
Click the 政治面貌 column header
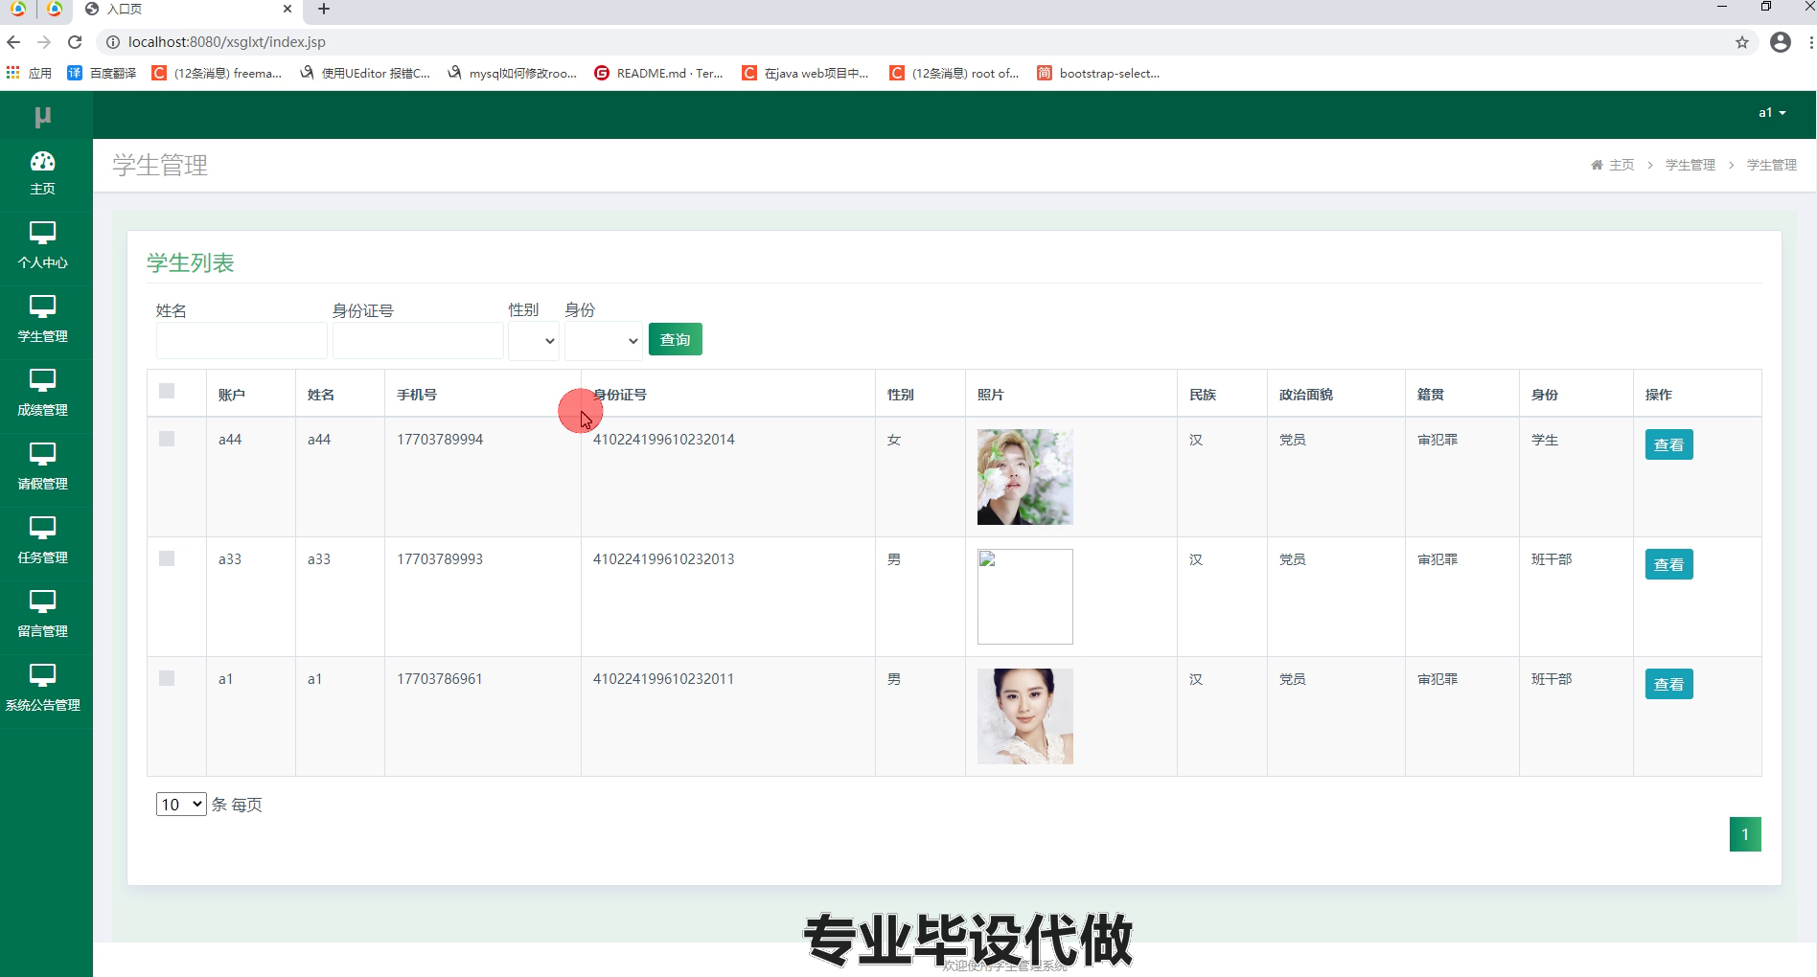[1306, 395]
